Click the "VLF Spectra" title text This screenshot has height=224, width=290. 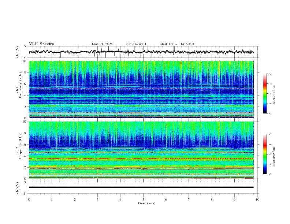point(41,44)
